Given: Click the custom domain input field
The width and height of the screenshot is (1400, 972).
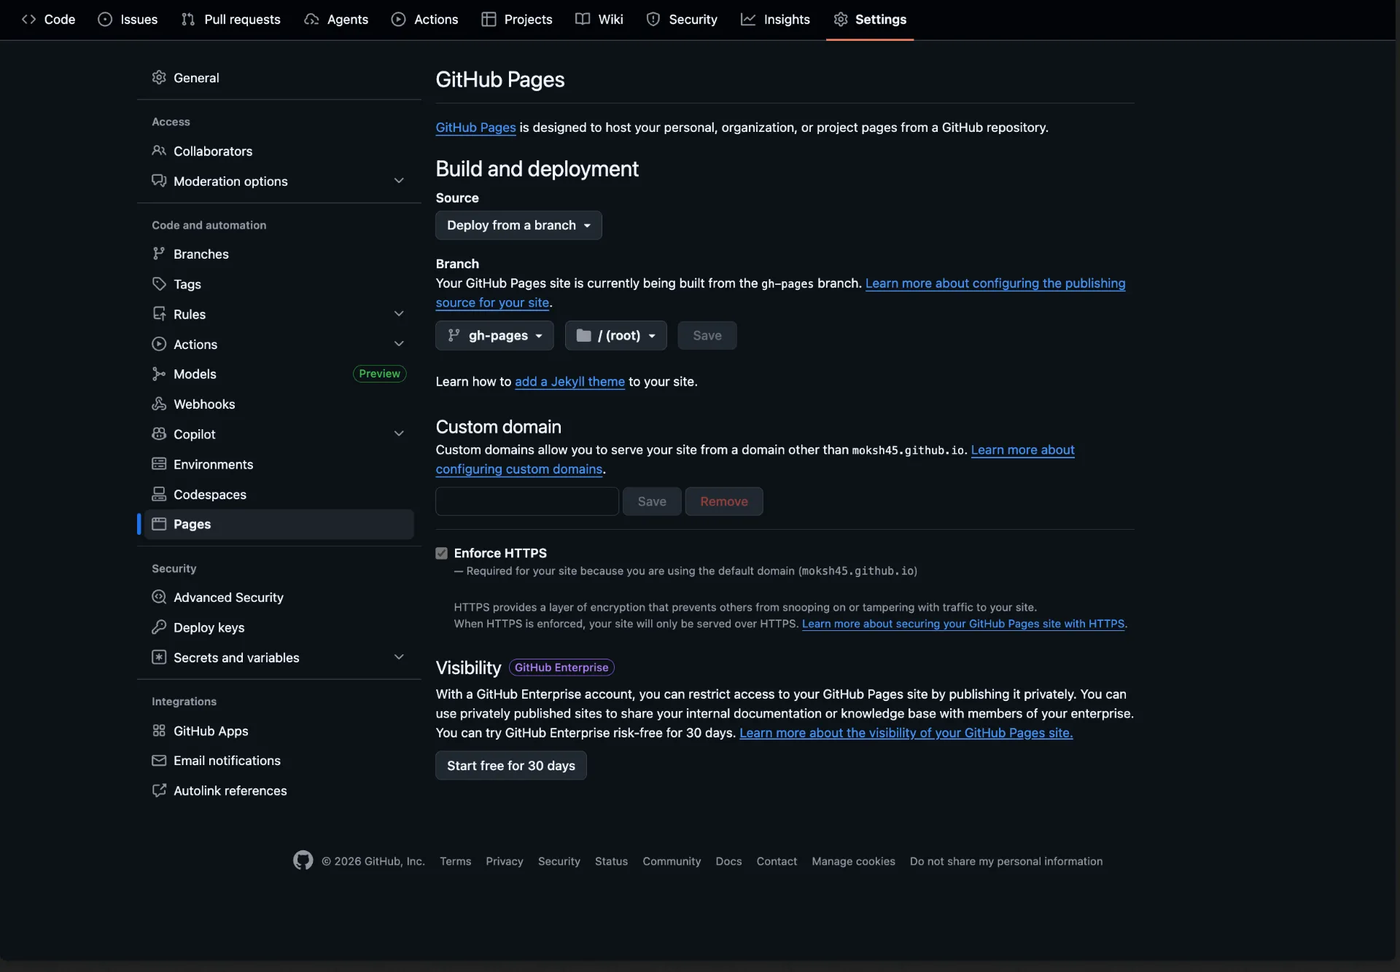Looking at the screenshot, I should (x=526, y=501).
